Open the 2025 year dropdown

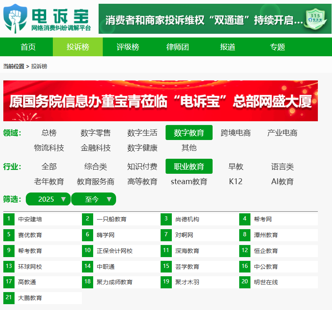tap(48, 199)
